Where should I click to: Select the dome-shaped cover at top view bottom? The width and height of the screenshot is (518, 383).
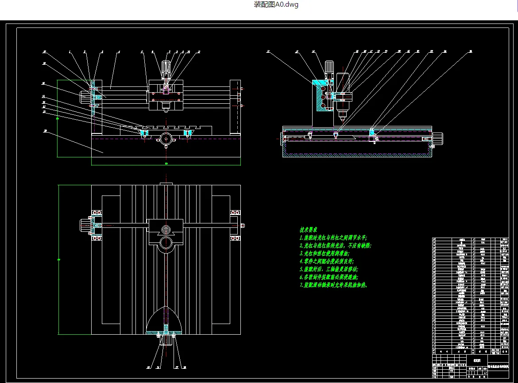pyautogui.click(x=164, y=320)
